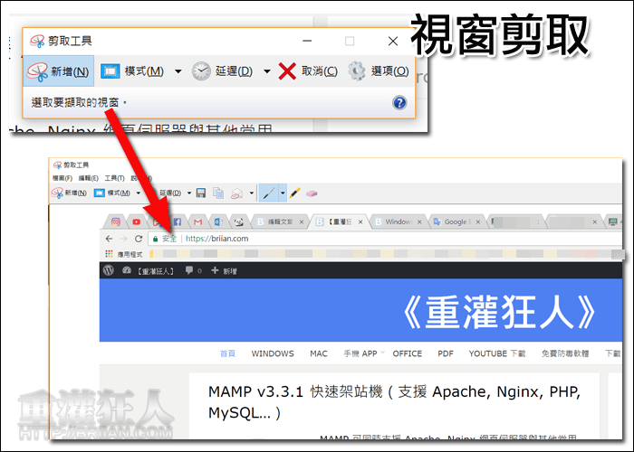Switch to the Instagram browser tab
634x452 pixels.
[x=117, y=221]
